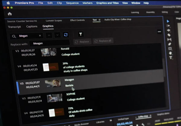Click timecode 00;01;43;14
181x126 pixels.
[30, 66]
